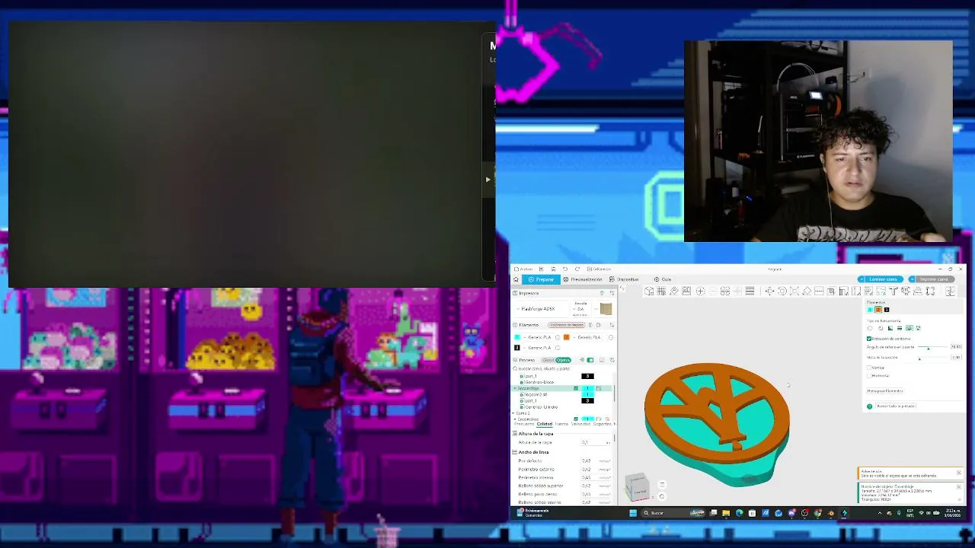Toggle the advanced mode switch in Proceso
The width and height of the screenshot is (975, 548).
pos(590,360)
